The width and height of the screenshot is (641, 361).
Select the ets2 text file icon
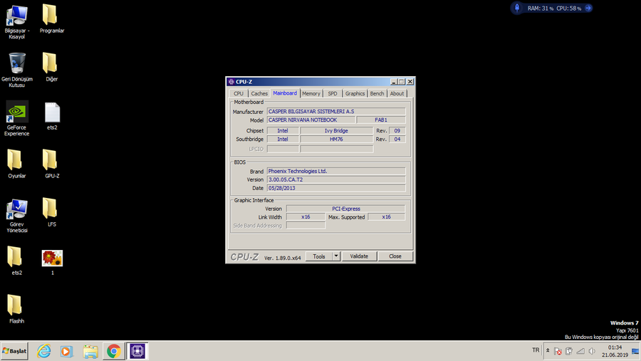click(x=52, y=116)
